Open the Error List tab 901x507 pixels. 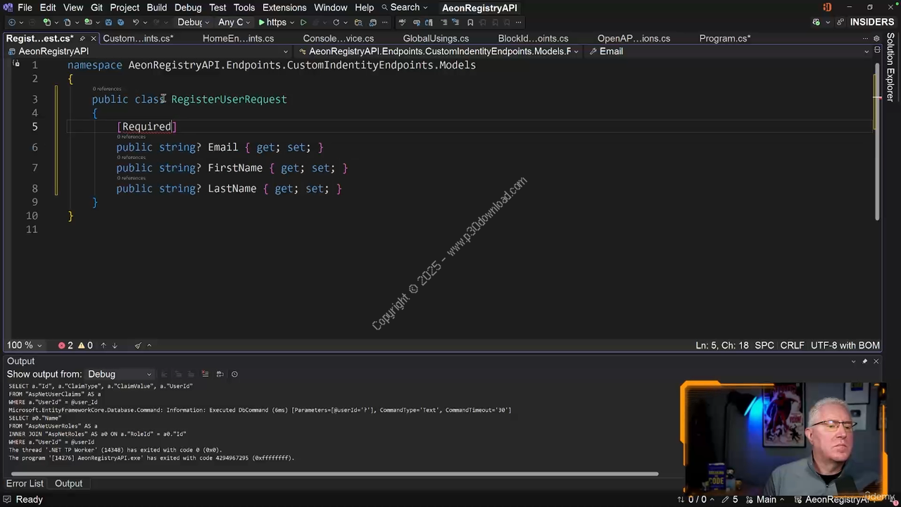point(25,483)
